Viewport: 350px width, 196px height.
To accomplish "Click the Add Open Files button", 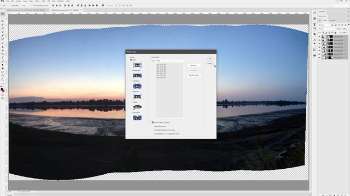I will (x=194, y=75).
